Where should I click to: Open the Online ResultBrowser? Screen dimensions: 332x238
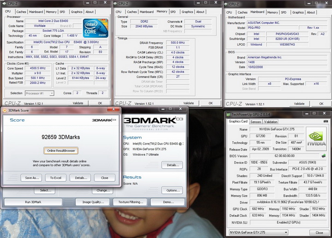tap(61, 151)
